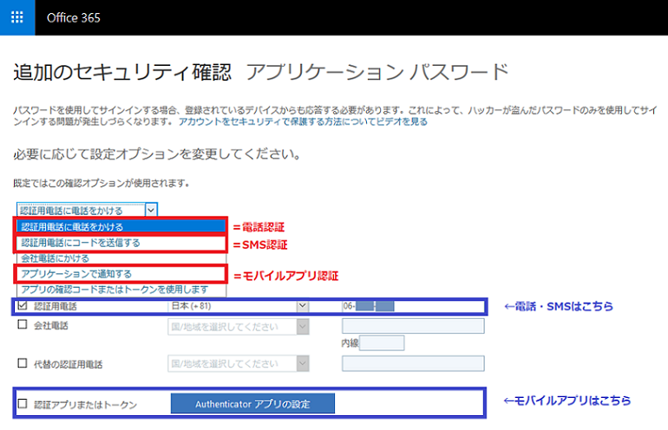Open video link about protecting account with security
668x430 pixels.
tap(303, 122)
